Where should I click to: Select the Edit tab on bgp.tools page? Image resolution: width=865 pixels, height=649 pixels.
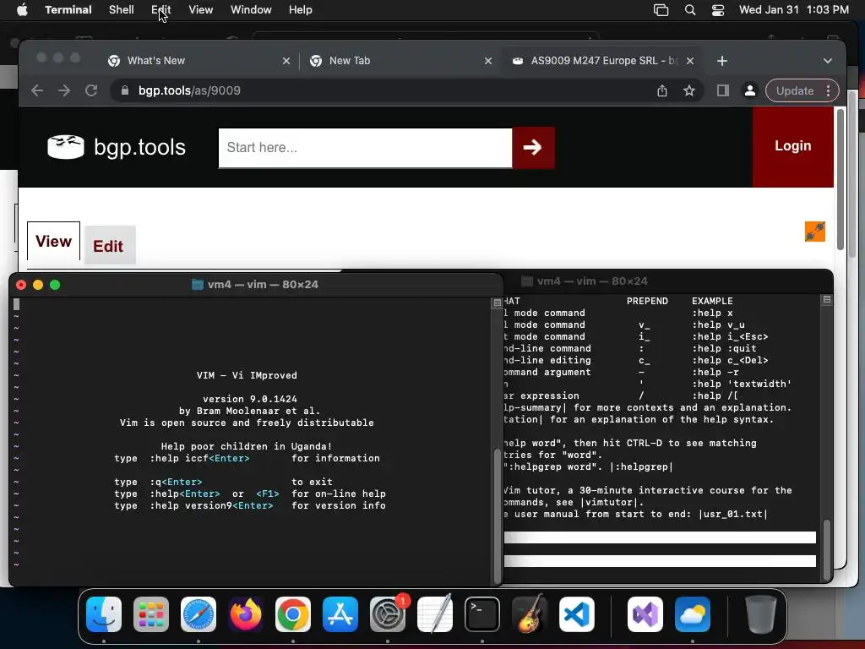pyautogui.click(x=110, y=246)
